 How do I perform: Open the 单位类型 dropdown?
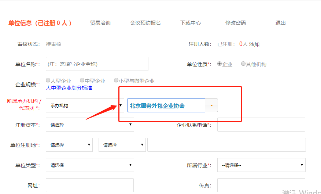pos(90,165)
